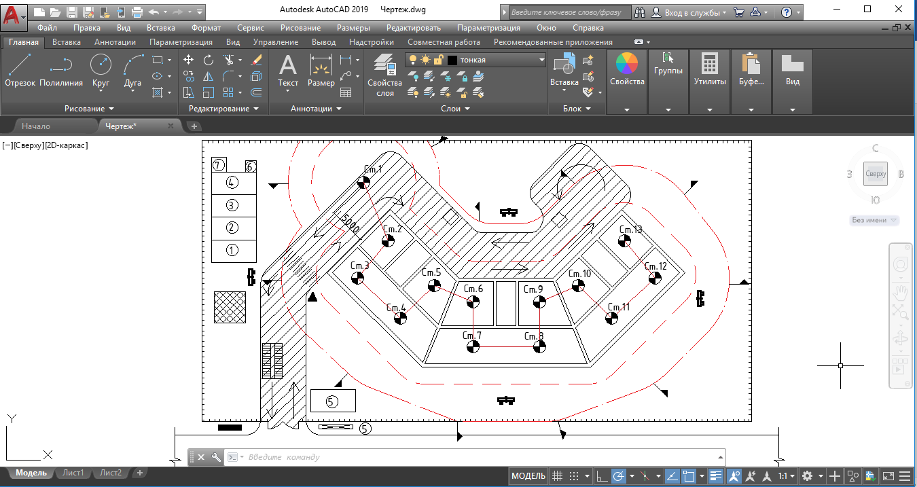Toggle Ortho mode in status bar
This screenshot has height=487, width=917.
pyautogui.click(x=601, y=476)
